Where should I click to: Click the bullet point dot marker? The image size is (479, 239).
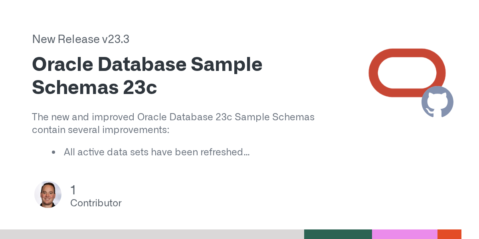(53, 152)
